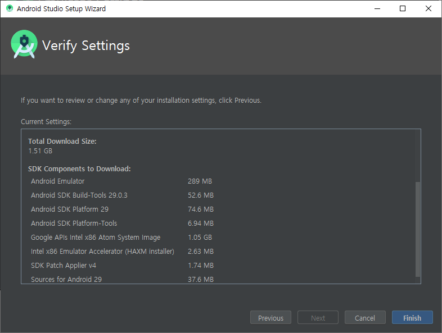The image size is (442, 333).
Task: Click the settings list vertical scrollbar thumb
Action: pyautogui.click(x=418, y=229)
